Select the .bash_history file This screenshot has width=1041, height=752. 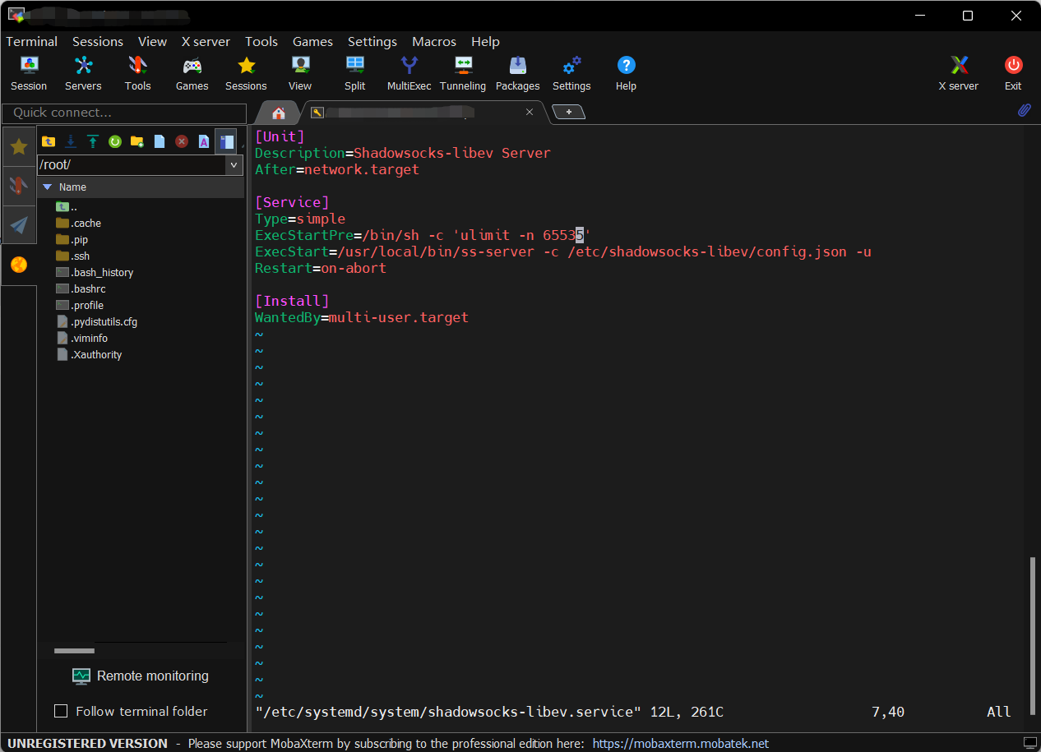pos(95,273)
